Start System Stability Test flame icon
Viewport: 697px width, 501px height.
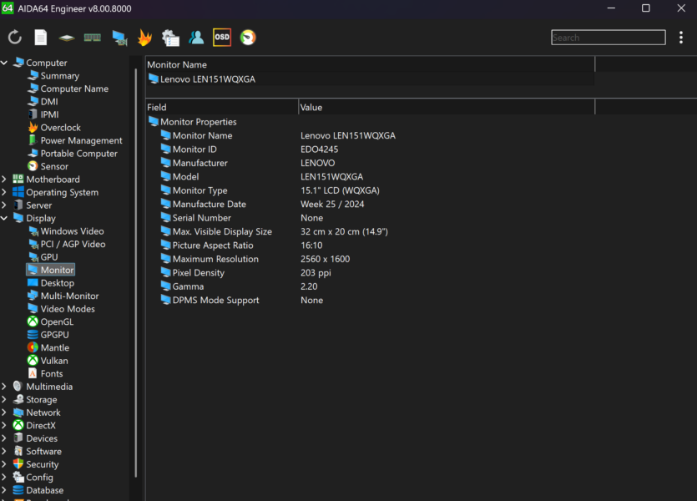[144, 38]
